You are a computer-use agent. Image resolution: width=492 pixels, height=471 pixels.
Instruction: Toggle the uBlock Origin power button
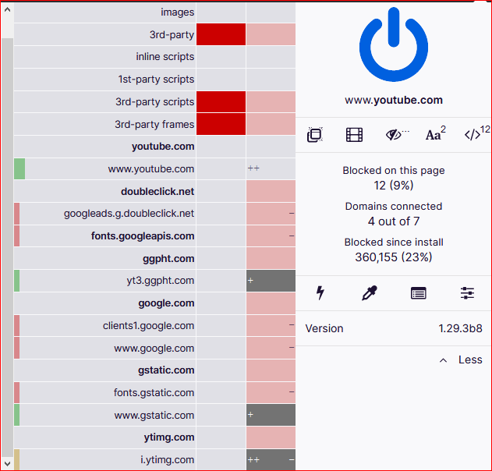tap(394, 44)
